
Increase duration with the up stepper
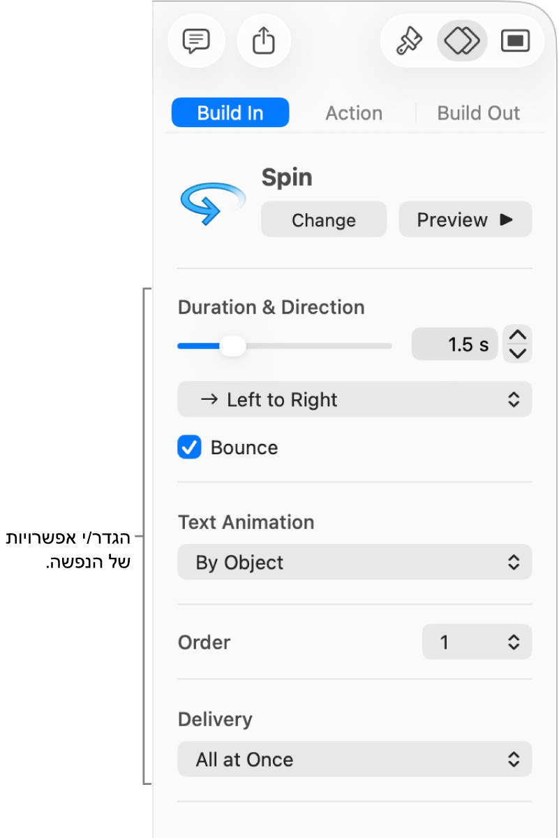(x=517, y=335)
